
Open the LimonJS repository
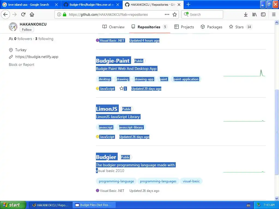107,109
